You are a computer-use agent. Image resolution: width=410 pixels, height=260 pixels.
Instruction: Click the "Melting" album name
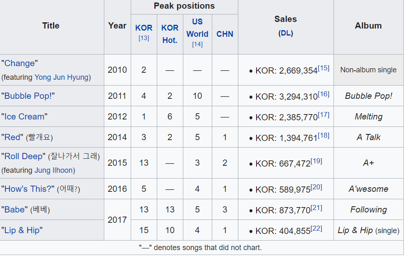[369, 117]
